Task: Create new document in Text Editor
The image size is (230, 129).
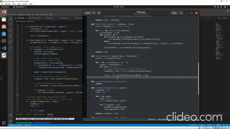Action: tap(99, 13)
